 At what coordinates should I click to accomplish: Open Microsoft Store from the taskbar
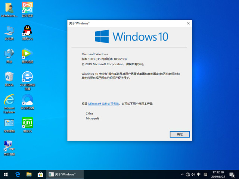click(40, 174)
